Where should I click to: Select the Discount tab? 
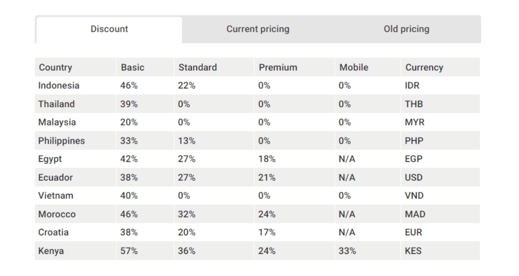(109, 30)
